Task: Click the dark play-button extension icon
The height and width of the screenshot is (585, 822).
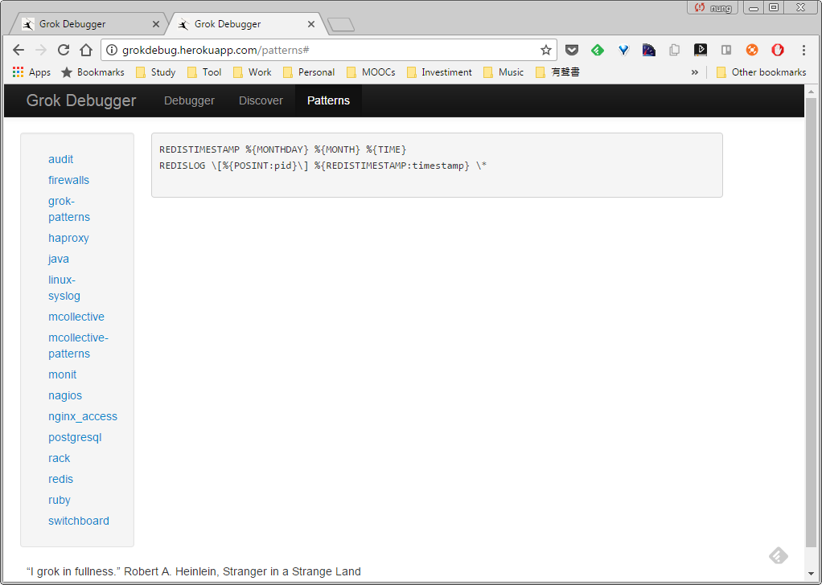Action: tap(701, 51)
